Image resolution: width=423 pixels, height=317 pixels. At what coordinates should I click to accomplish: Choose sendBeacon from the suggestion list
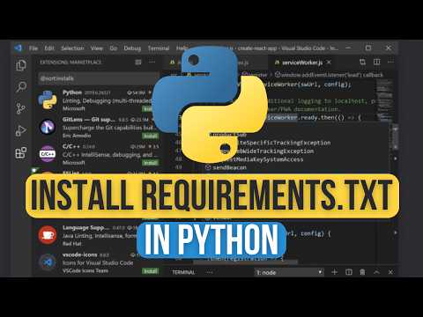pos(229,167)
